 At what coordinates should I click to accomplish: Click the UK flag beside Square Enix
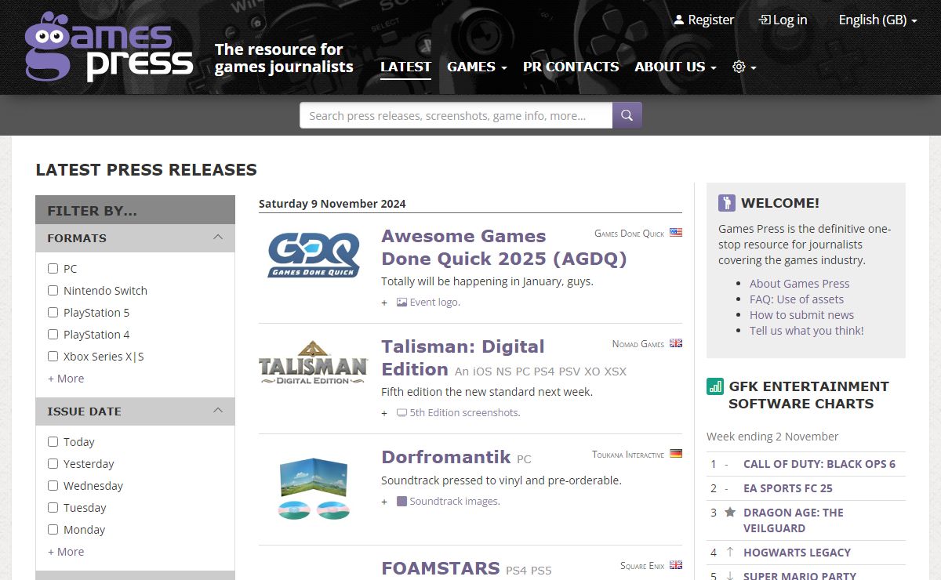(x=676, y=565)
